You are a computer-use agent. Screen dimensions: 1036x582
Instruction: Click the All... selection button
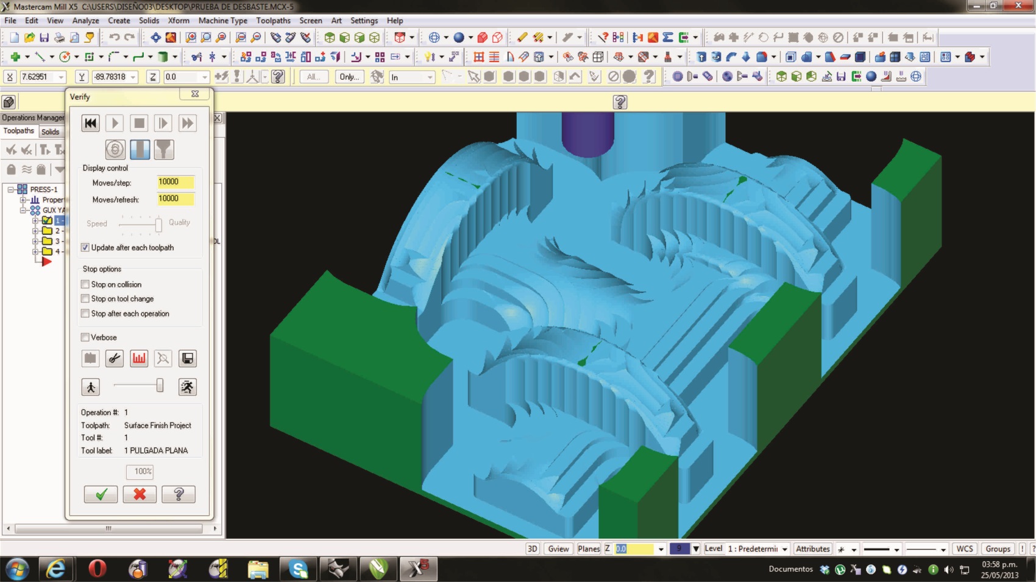tap(314, 77)
